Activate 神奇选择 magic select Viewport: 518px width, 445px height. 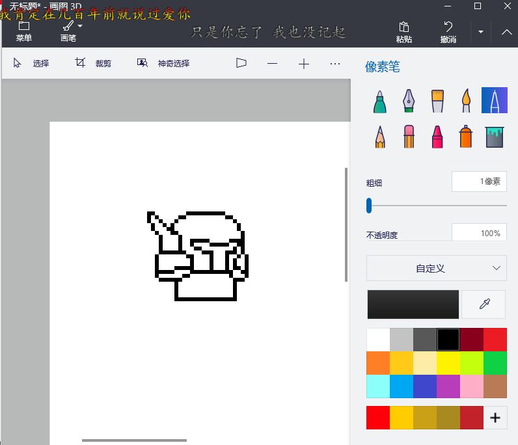[x=163, y=63]
